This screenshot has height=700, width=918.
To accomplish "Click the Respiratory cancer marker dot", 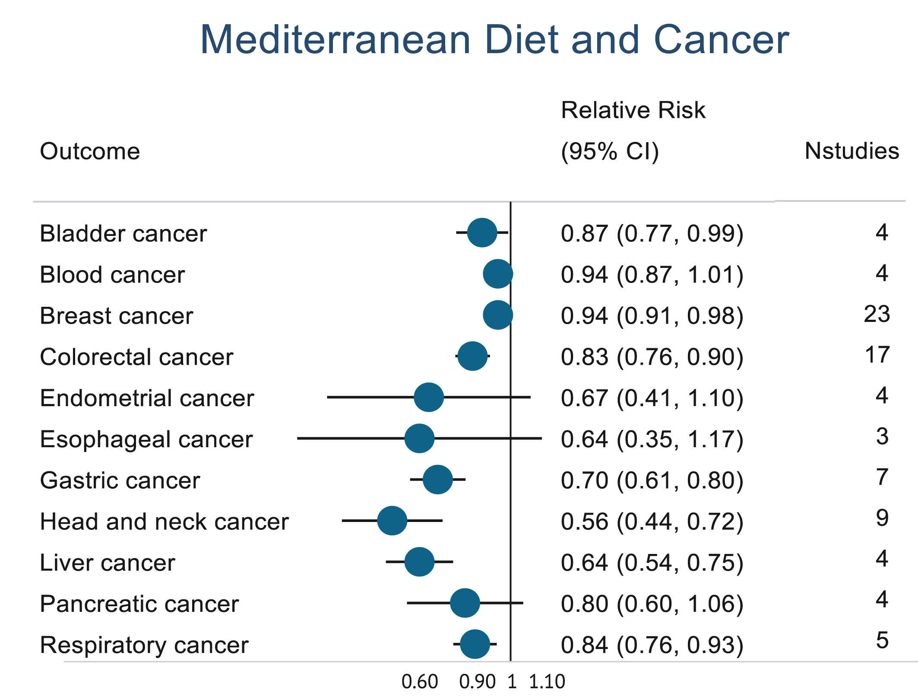I will 475,644.
